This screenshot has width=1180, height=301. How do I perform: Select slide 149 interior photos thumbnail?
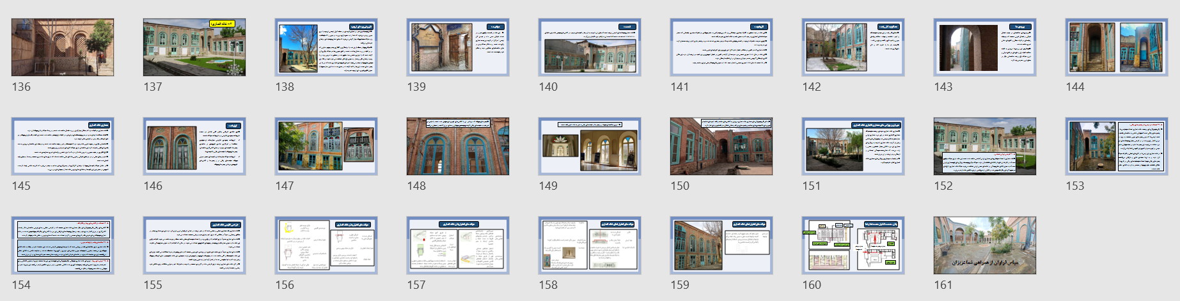[590, 146]
